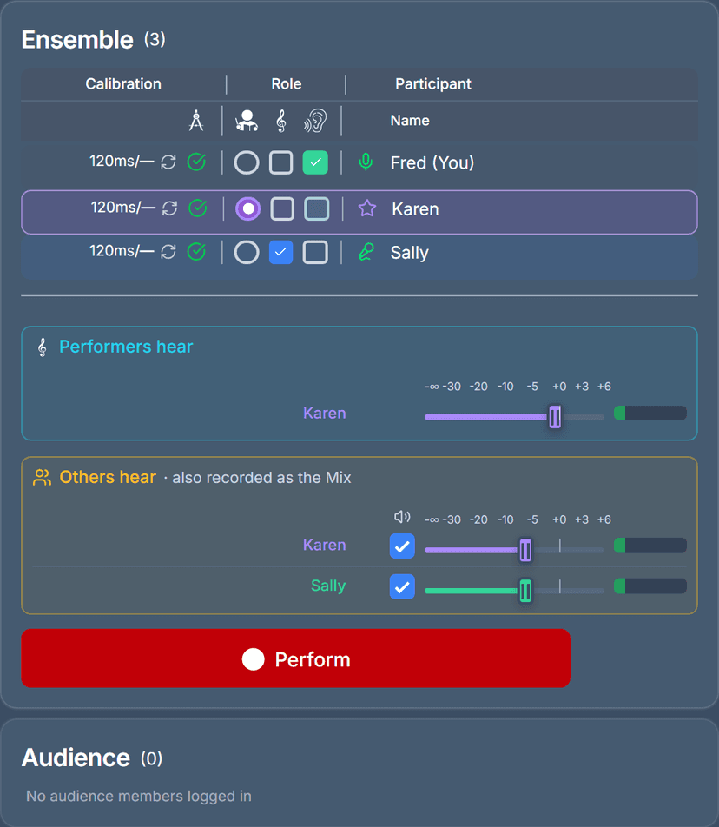Click the singer microphone icon beside Sally
The image size is (719, 827).
(366, 252)
